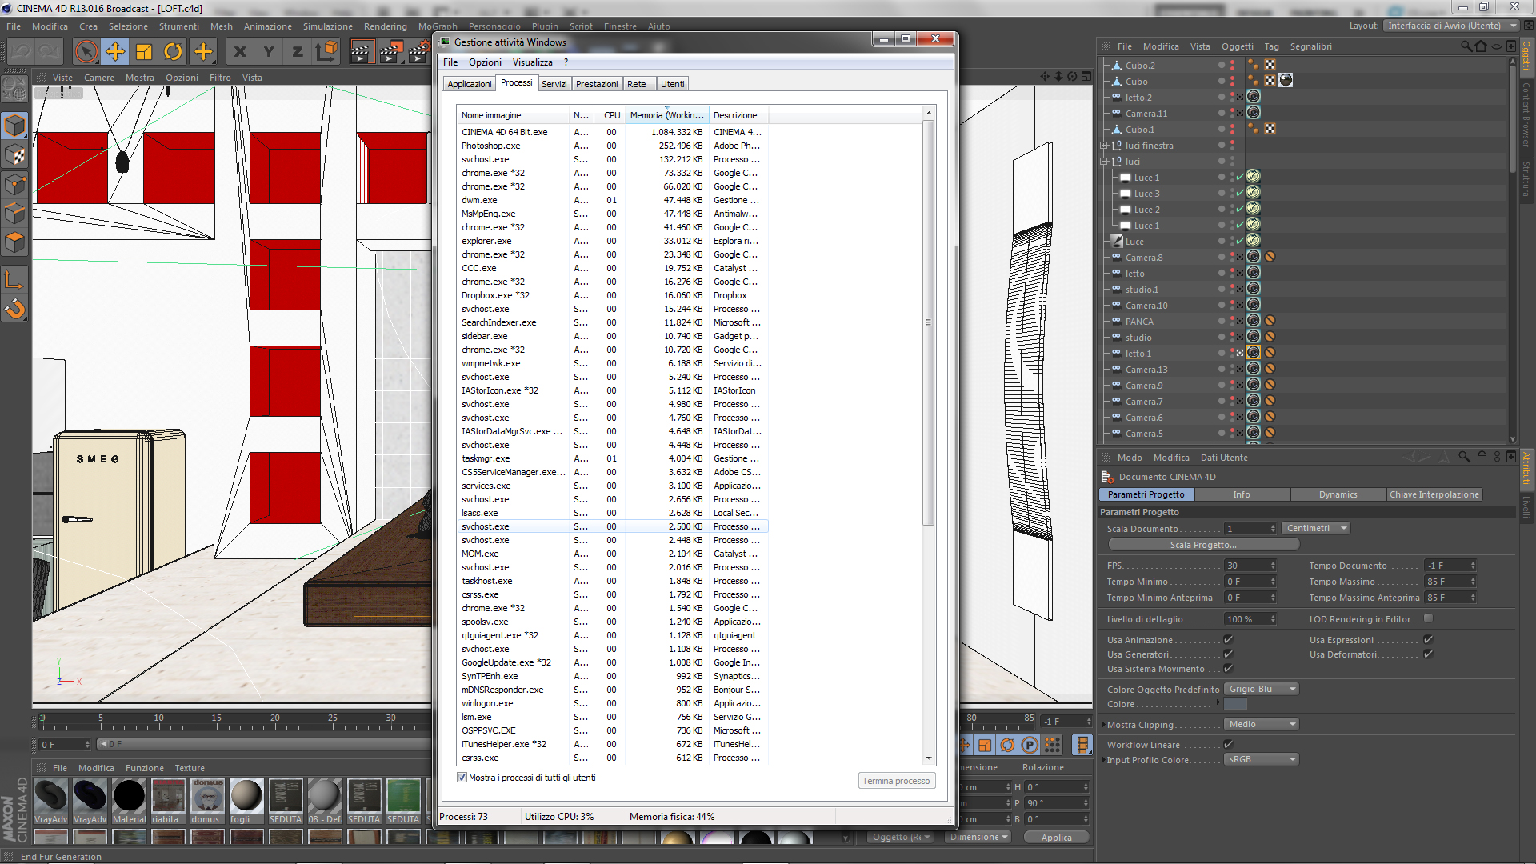
Task: Switch to Prestazioni tab
Action: (x=596, y=84)
